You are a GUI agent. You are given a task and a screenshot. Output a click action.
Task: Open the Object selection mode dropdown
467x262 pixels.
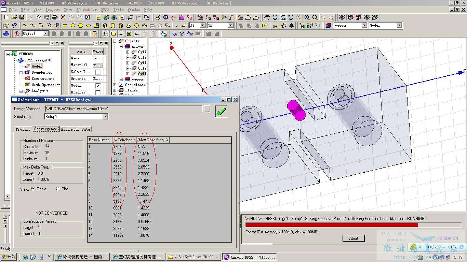click(x=45, y=33)
